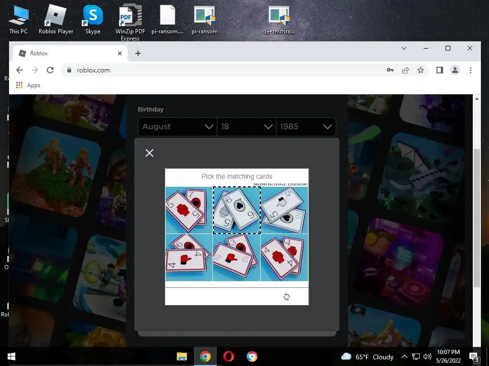Image resolution: width=489 pixels, height=366 pixels.
Task: Refresh the captcha challenge
Action: [x=287, y=296]
